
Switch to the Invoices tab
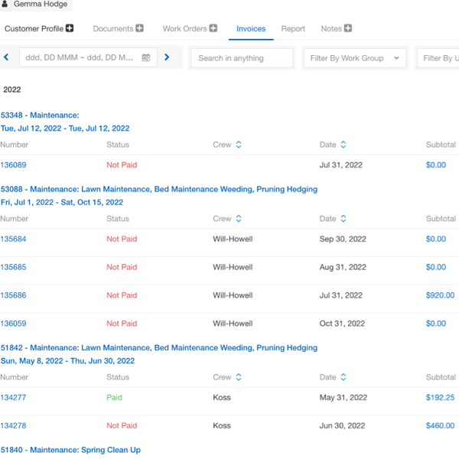tap(251, 29)
